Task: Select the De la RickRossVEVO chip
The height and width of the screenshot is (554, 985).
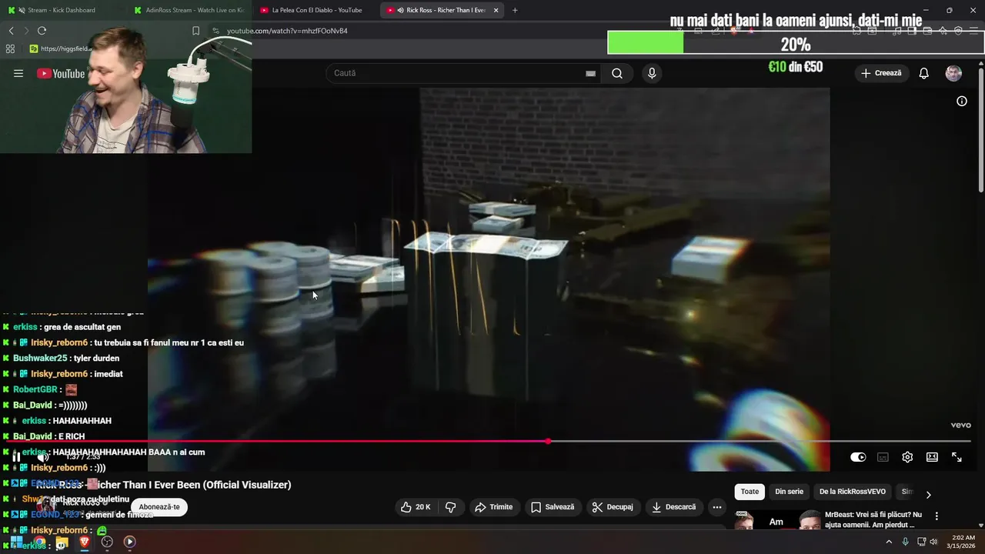Action: point(853,492)
